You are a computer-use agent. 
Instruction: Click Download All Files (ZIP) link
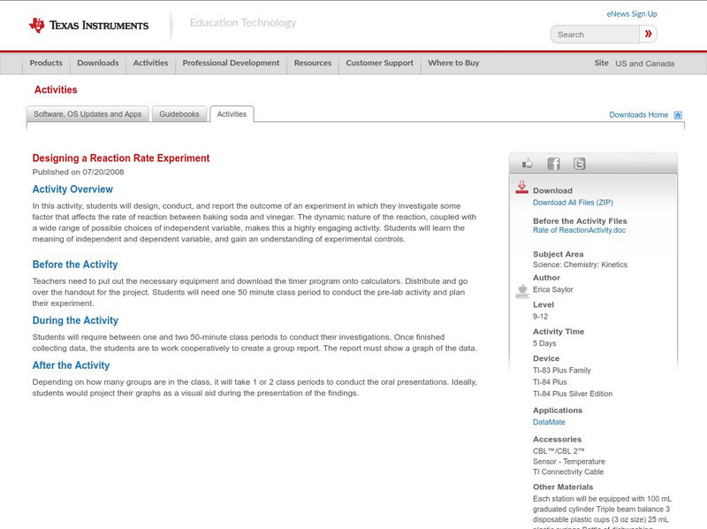tap(573, 203)
